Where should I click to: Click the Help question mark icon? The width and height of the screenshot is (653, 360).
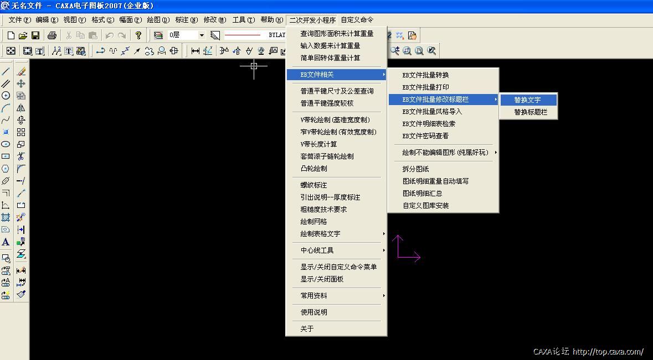pyautogui.click(x=138, y=35)
